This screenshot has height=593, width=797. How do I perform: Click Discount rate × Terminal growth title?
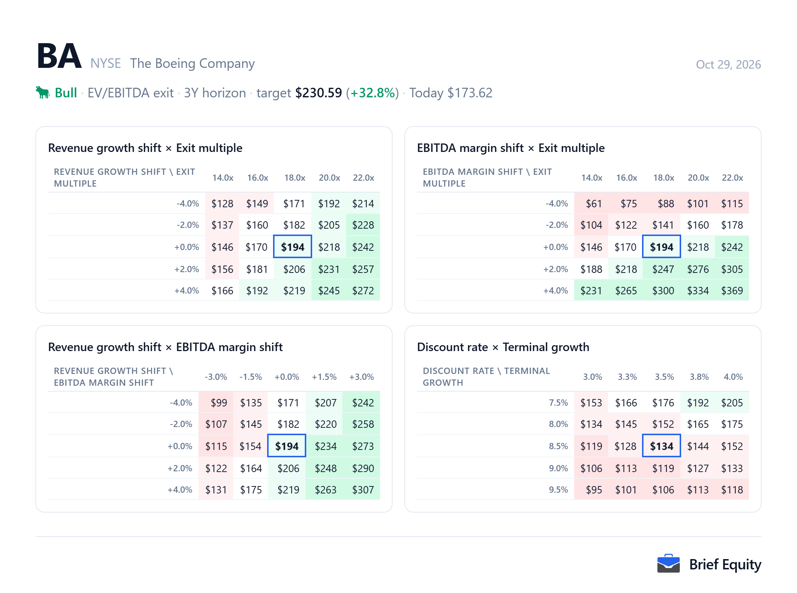(503, 347)
